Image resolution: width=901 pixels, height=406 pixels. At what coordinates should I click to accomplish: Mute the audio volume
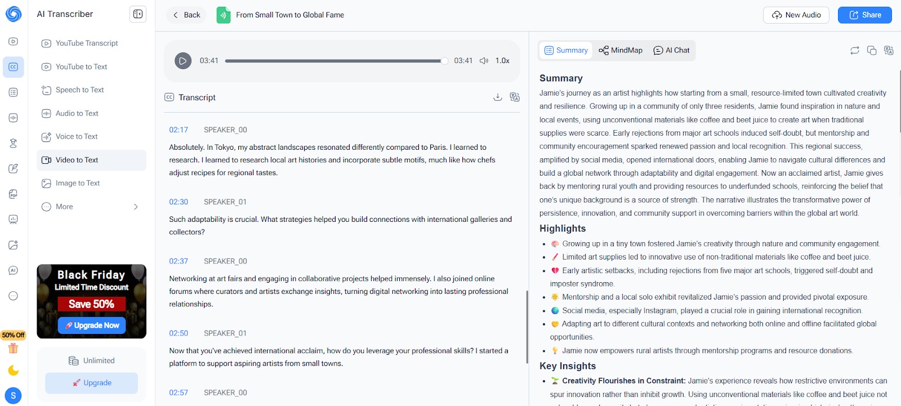coord(484,61)
